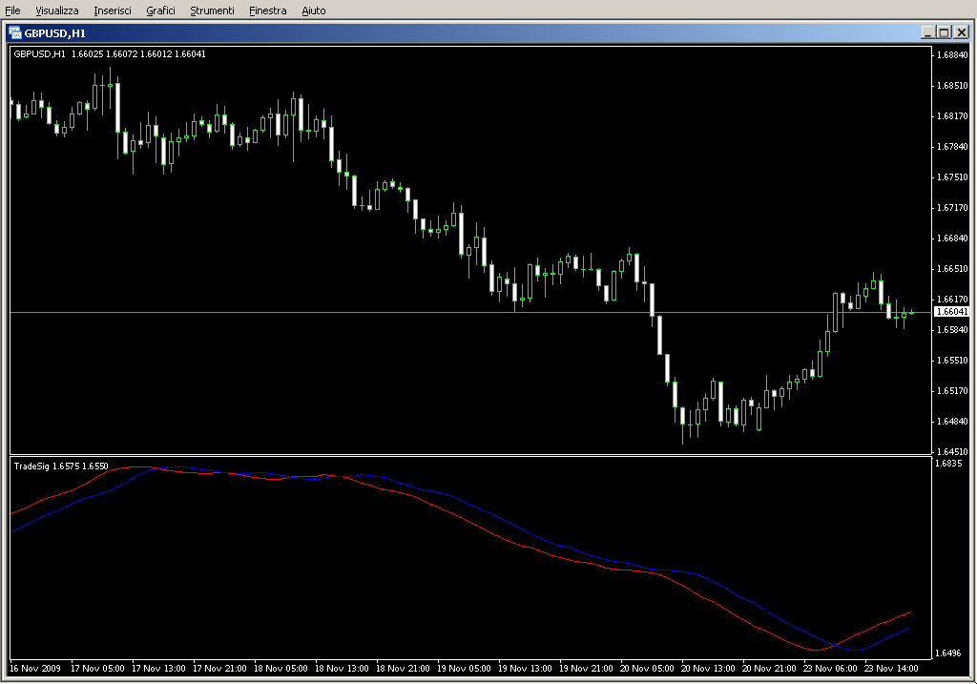Click the 16 Nov 2009 date label
This screenshot has width=977, height=684.
(x=35, y=669)
